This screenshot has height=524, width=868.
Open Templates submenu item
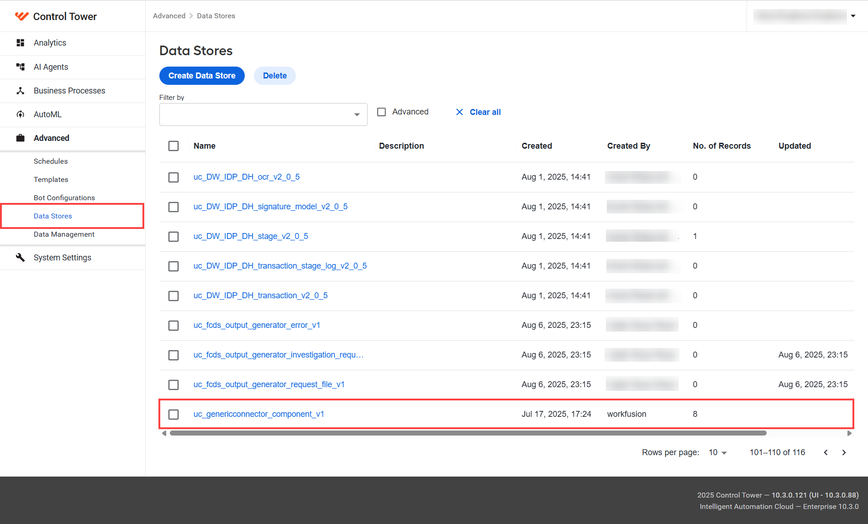coord(51,180)
